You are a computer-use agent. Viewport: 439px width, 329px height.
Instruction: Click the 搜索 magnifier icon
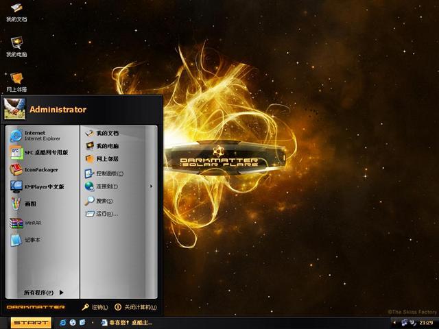(x=90, y=201)
